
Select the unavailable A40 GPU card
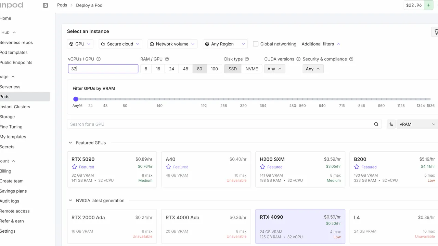(x=206, y=169)
